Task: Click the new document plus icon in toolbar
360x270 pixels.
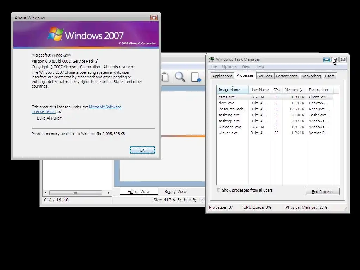Action: 196,77
